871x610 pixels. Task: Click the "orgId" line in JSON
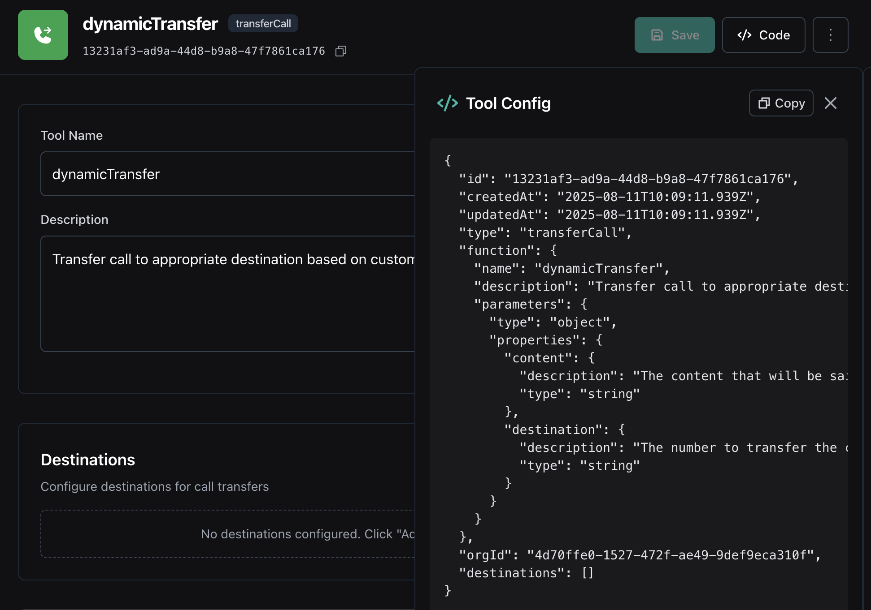(639, 555)
